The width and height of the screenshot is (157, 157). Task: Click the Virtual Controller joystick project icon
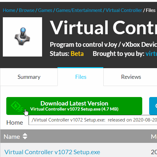22,37
